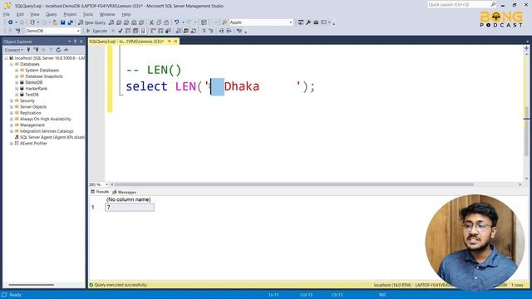Toggle Results to File mode
Viewport: 532px width, 299px height.
(194, 31)
